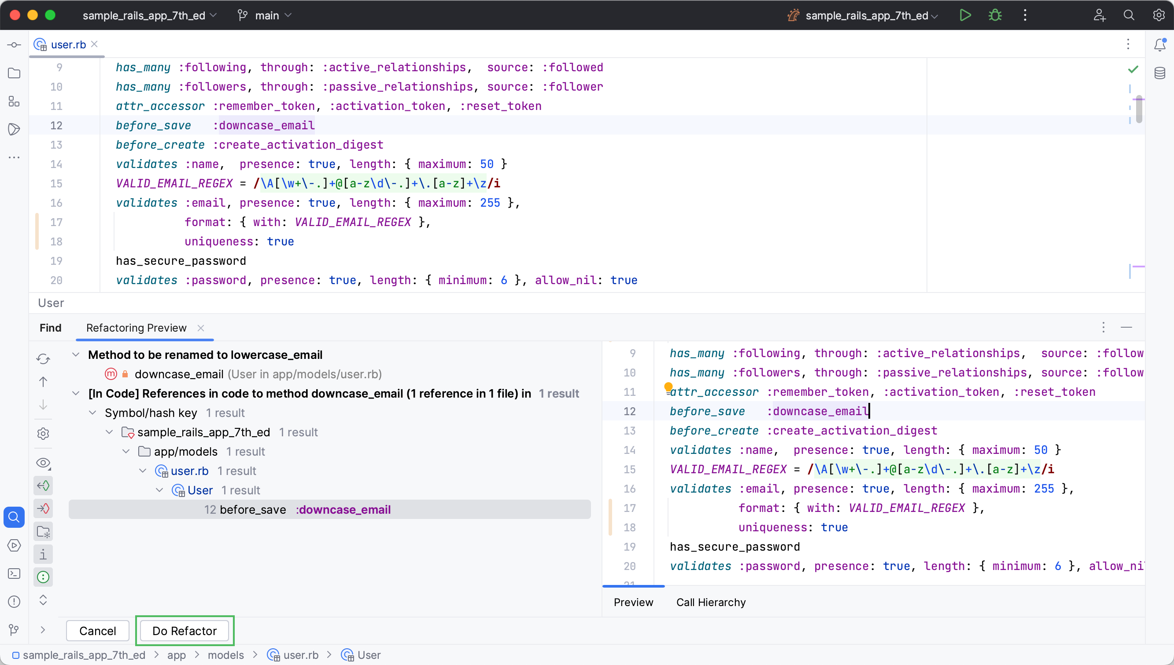Close the user.rb editor tab
This screenshot has height=665, width=1174.
click(94, 44)
